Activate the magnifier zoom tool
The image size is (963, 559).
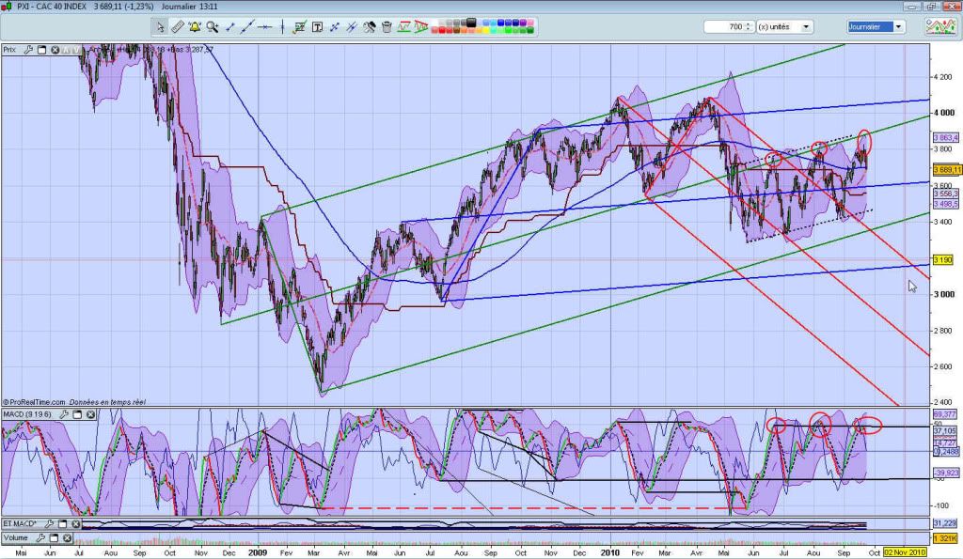(x=214, y=26)
